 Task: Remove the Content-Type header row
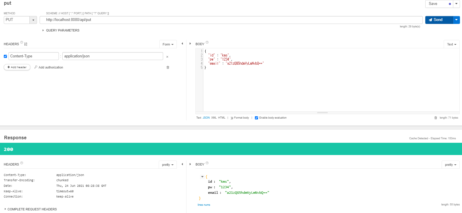tap(167, 57)
